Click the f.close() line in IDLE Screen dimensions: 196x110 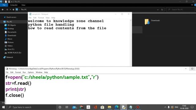click(x=15, y=95)
